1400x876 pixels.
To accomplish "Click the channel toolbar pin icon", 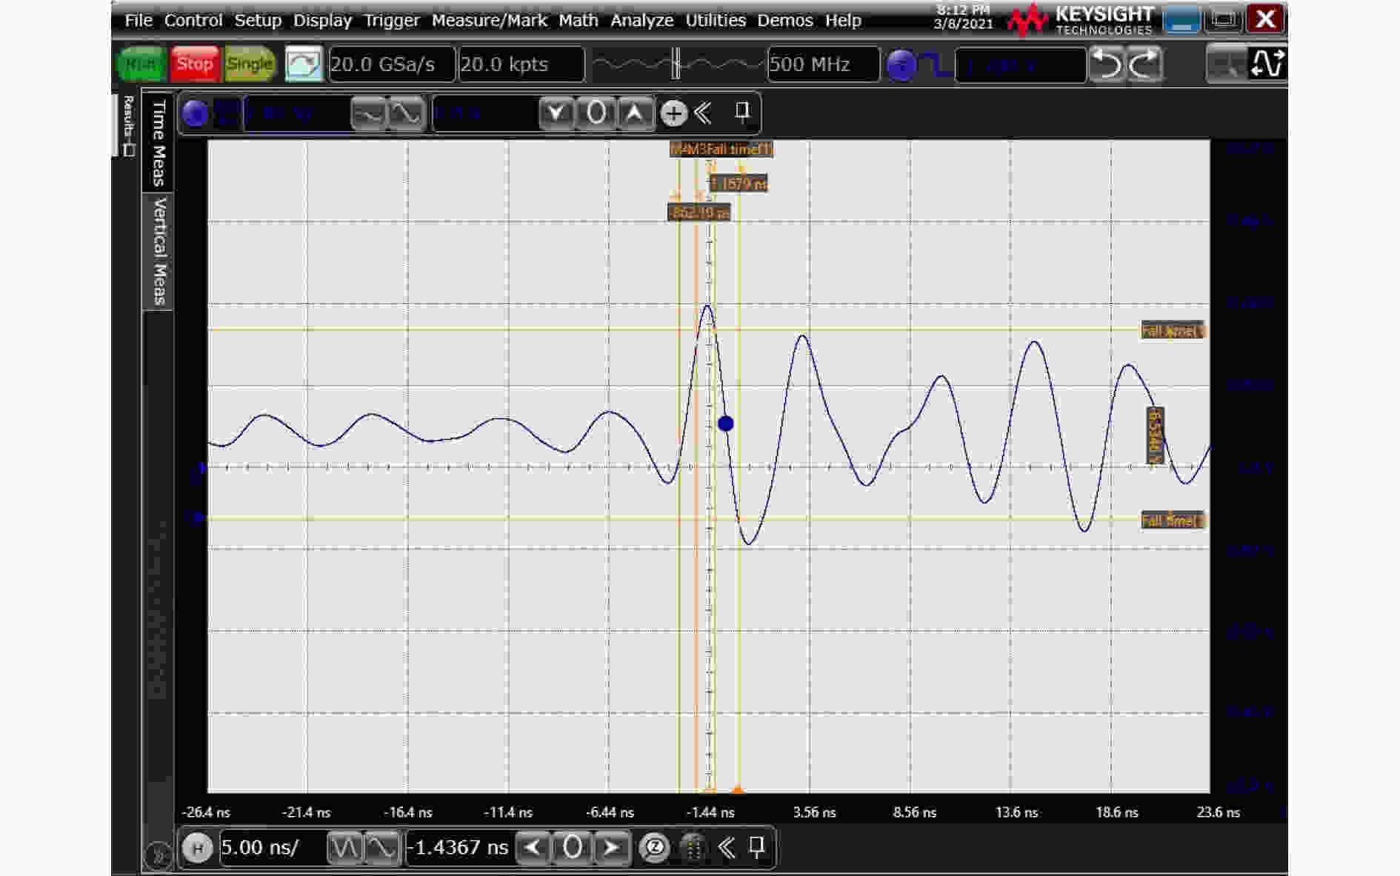I will point(742,113).
